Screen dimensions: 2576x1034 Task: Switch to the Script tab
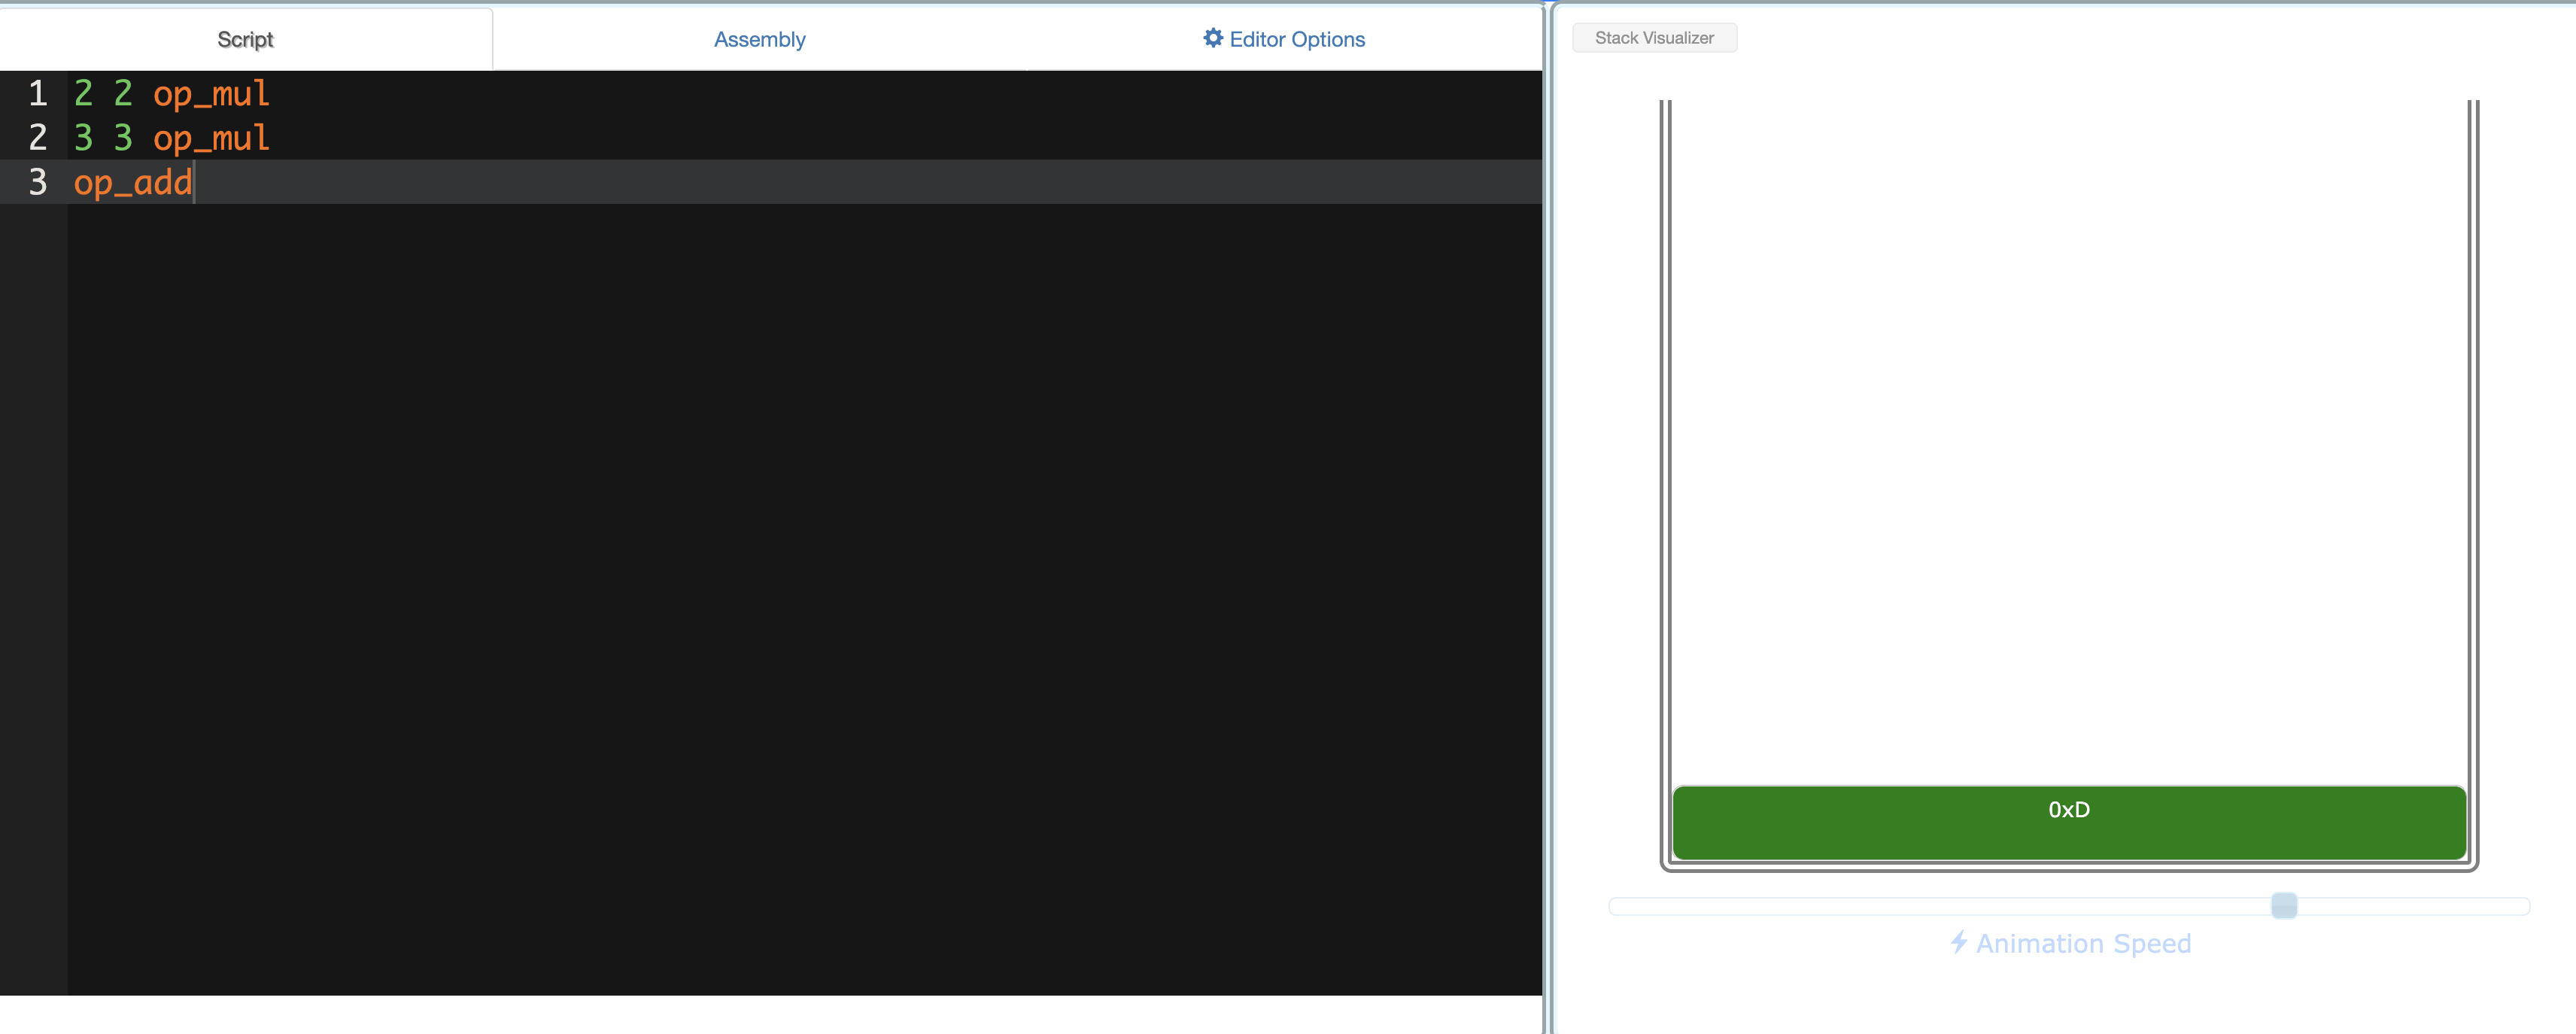(245, 39)
